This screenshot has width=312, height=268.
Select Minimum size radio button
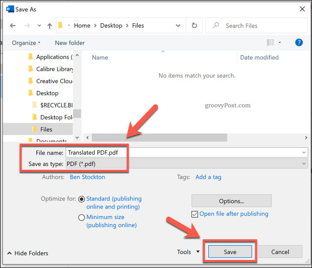(82, 218)
